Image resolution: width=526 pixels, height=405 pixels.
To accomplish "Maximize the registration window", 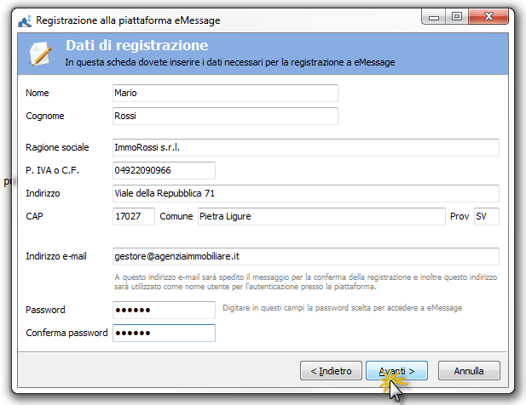I will coord(457,17).
